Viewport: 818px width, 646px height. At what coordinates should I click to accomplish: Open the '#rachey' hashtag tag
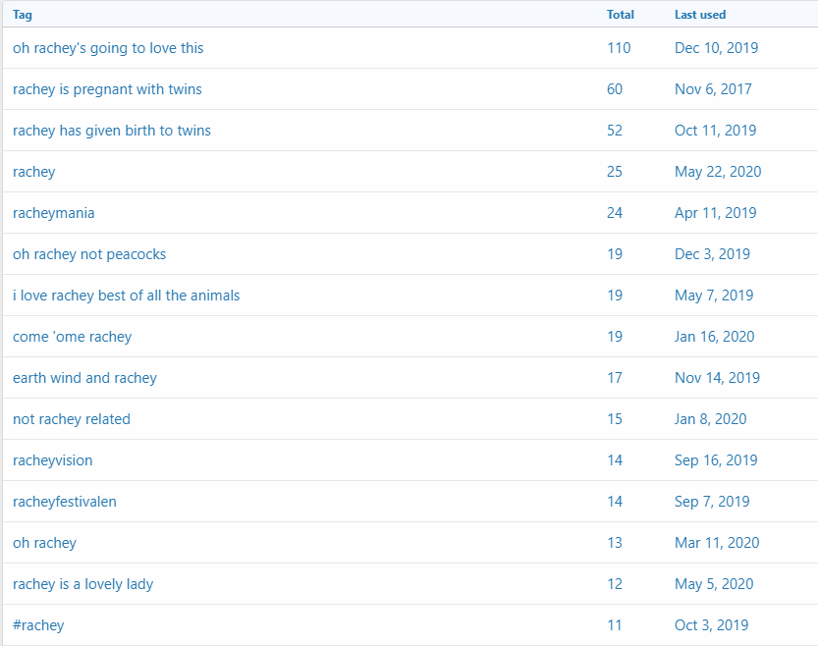(38, 624)
